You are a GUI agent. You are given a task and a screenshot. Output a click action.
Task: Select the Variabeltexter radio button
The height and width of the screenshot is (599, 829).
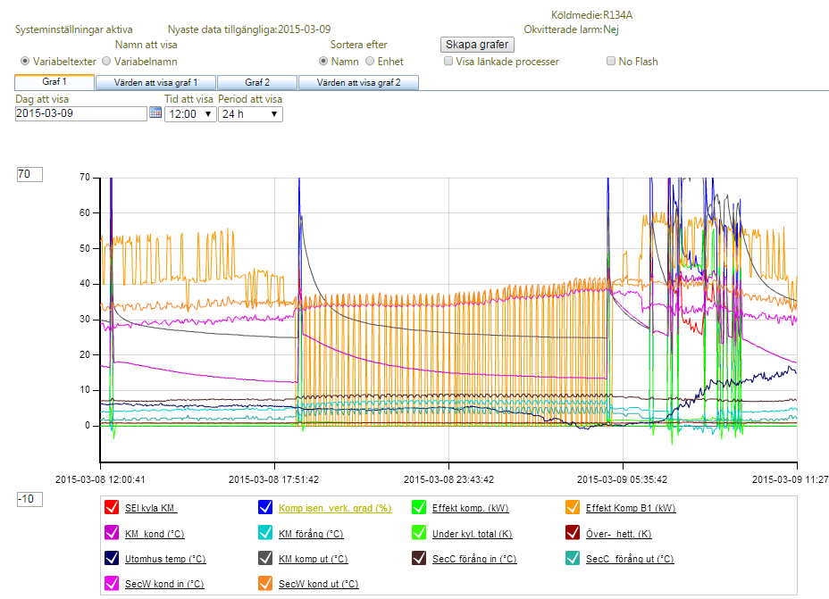(24, 62)
